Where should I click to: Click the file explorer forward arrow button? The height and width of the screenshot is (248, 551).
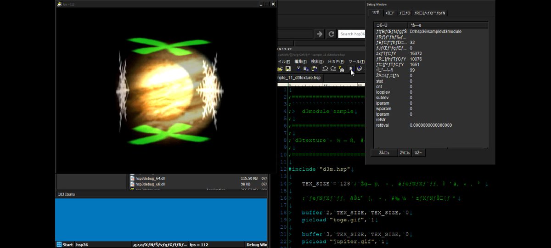pyautogui.click(x=320, y=34)
